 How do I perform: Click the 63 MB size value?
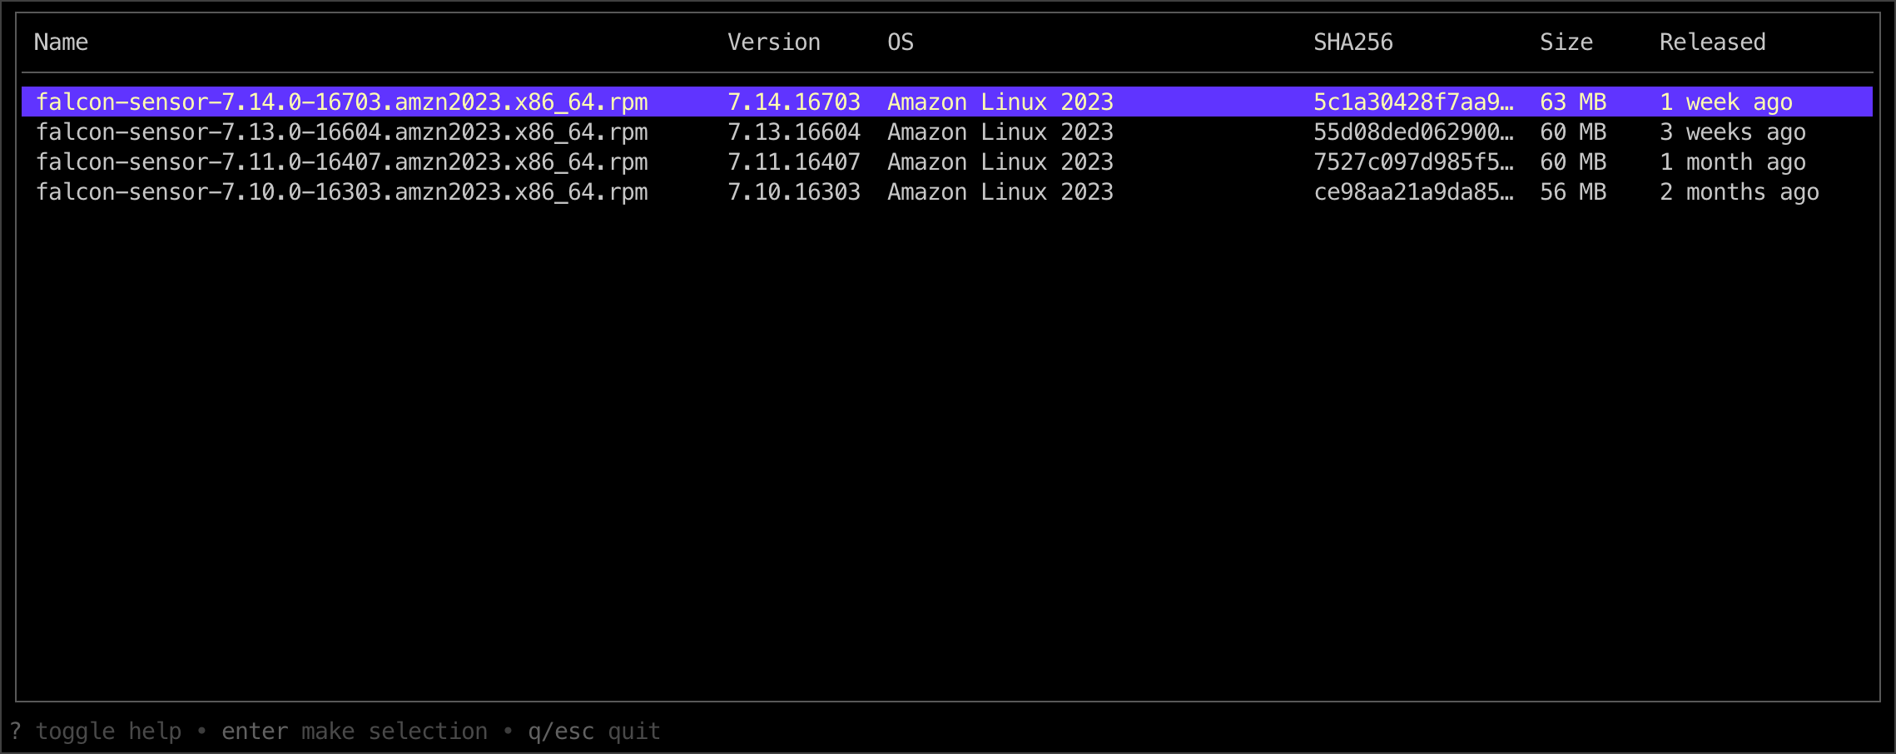[x=1573, y=102]
